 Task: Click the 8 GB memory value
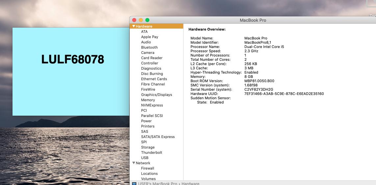coord(249,77)
